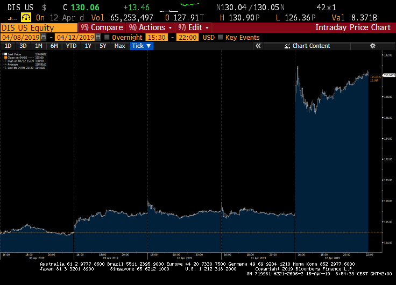Viewport: 396px width, 285px height.
Task: Click the high price 130.90P
Action: pyautogui.click(x=244, y=18)
